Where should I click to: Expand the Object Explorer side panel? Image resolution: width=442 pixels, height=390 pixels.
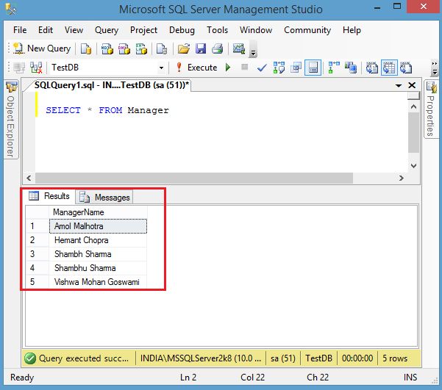point(11,120)
